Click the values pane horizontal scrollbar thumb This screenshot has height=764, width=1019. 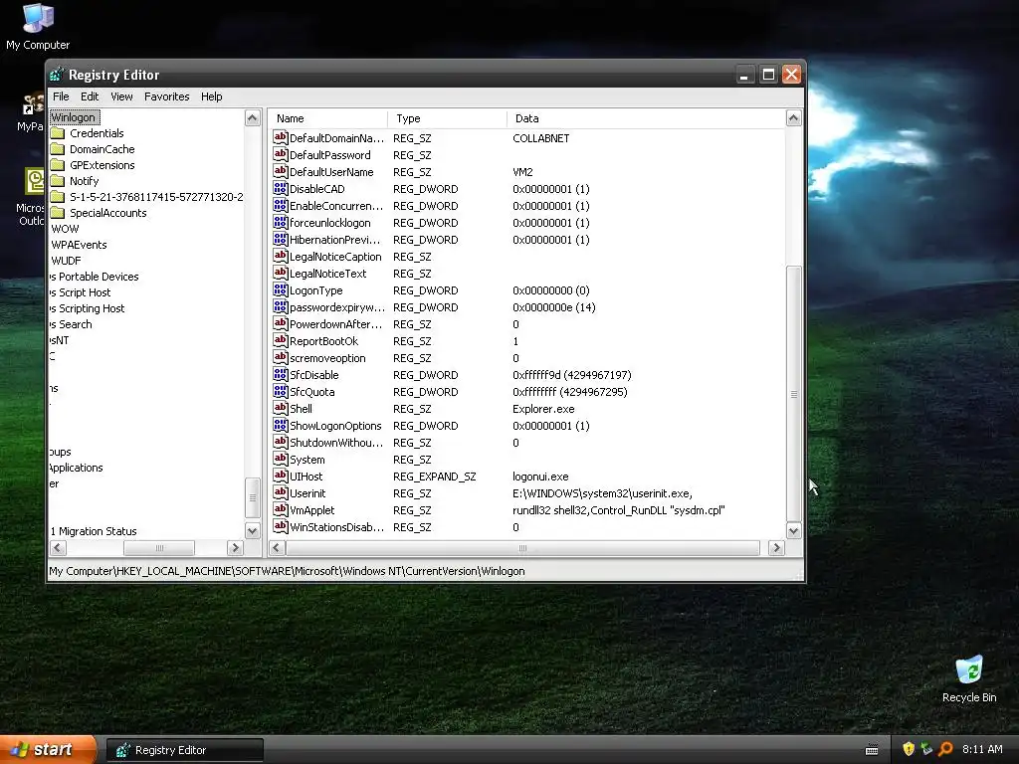point(522,548)
